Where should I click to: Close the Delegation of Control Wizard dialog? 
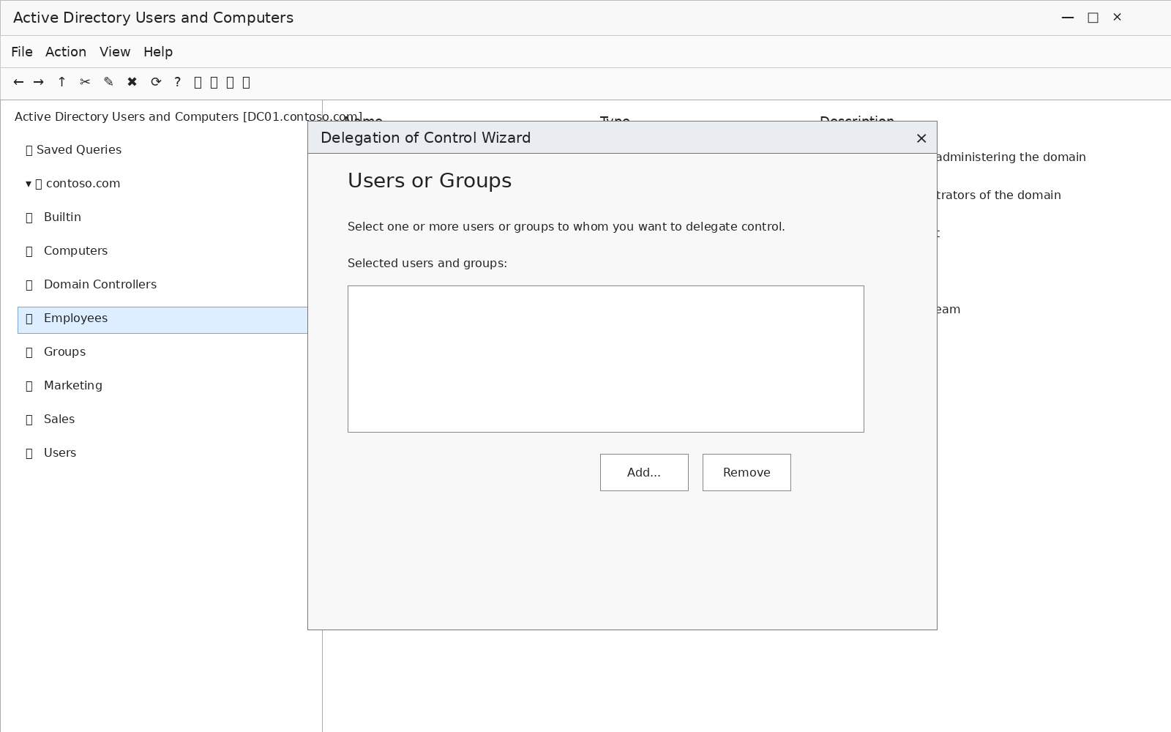pyautogui.click(x=921, y=138)
